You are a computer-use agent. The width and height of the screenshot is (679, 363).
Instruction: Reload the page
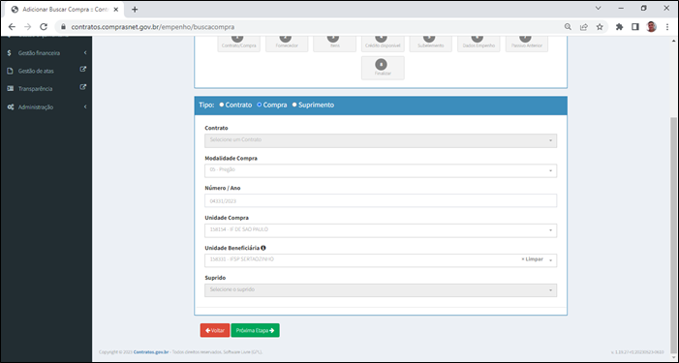pos(44,27)
